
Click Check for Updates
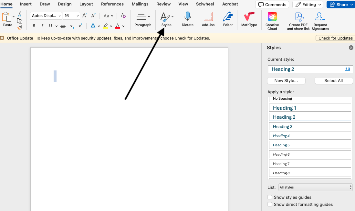click(335, 38)
